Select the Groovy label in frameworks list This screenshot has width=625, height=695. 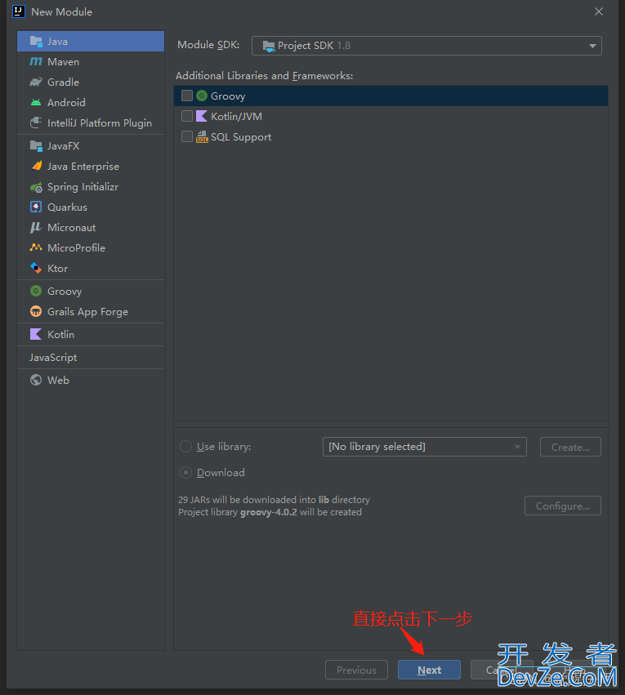[228, 96]
